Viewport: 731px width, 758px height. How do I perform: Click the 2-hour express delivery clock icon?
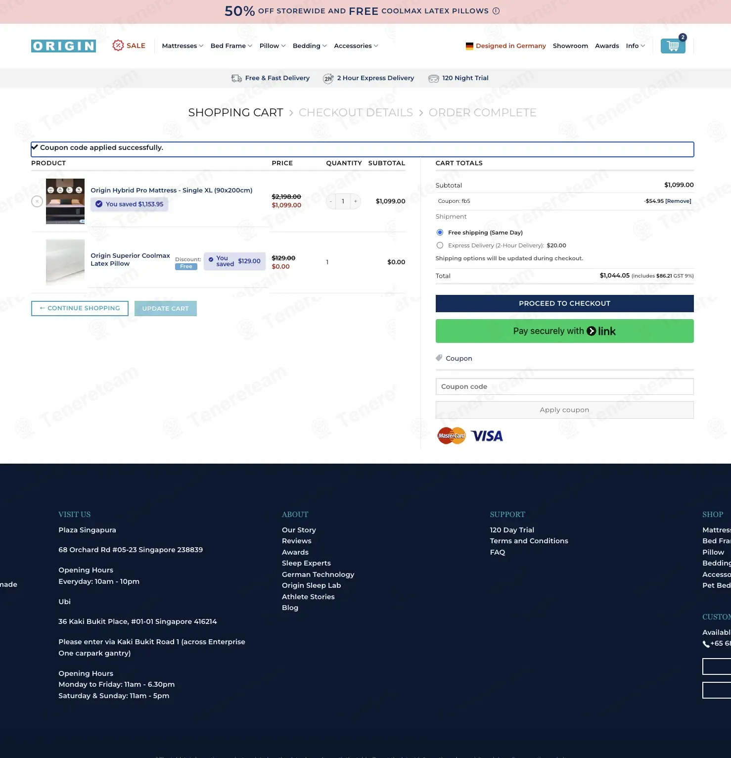pyautogui.click(x=328, y=78)
